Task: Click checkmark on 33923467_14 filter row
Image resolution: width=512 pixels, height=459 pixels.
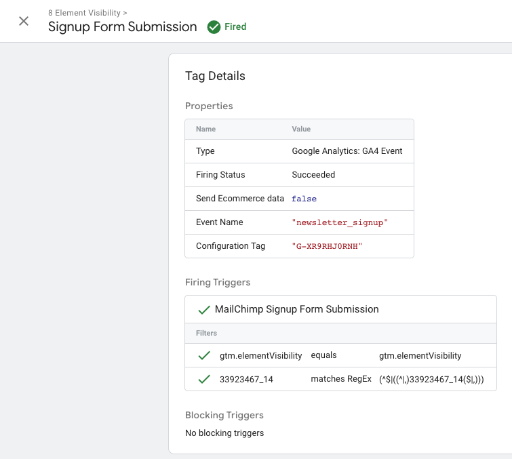Action: click(x=203, y=379)
